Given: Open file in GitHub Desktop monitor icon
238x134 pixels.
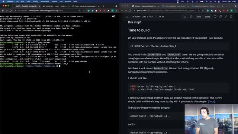Looking at the screenshot, I should coord(215,16).
